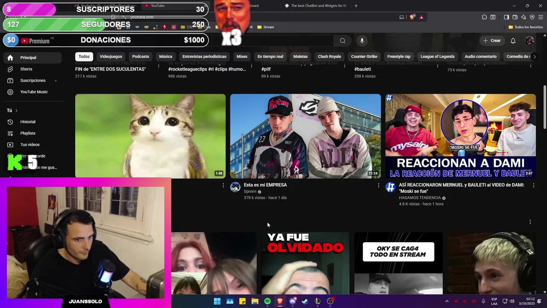Show hidden icons in the system tray
The width and height of the screenshot is (547, 308).
(x=447, y=301)
